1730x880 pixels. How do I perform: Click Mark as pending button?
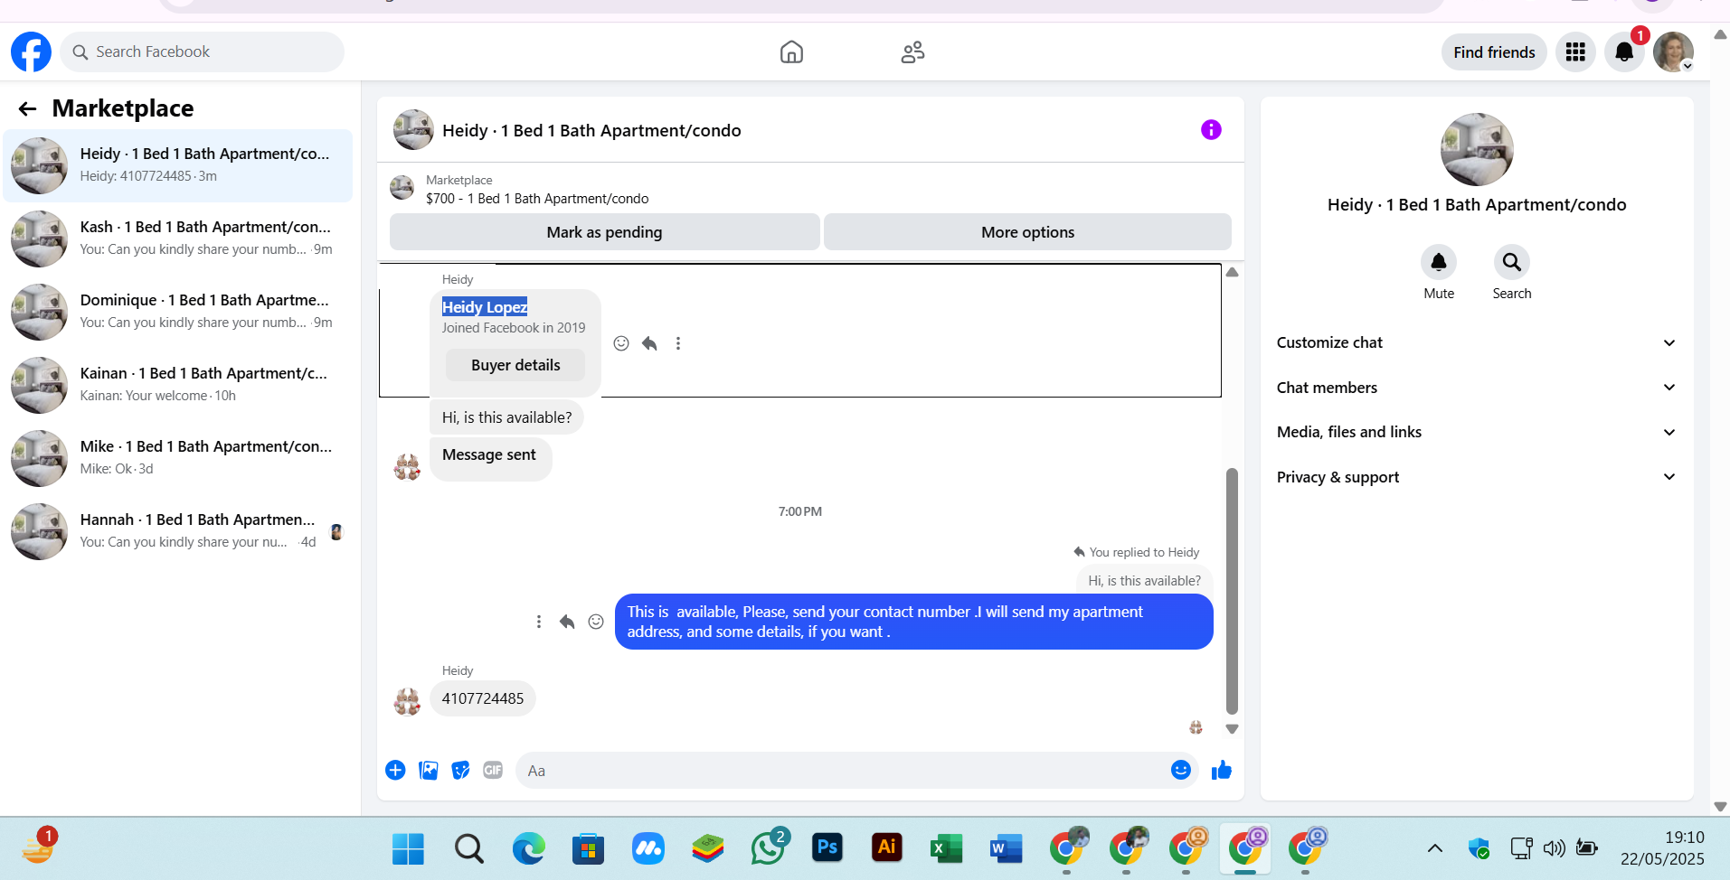coord(604,232)
